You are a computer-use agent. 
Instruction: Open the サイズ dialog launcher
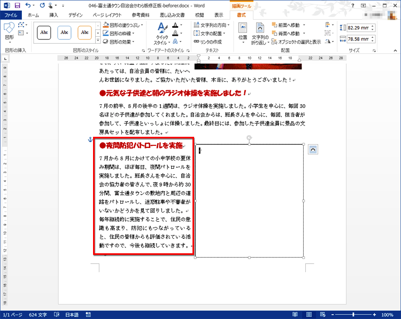pos(374,51)
